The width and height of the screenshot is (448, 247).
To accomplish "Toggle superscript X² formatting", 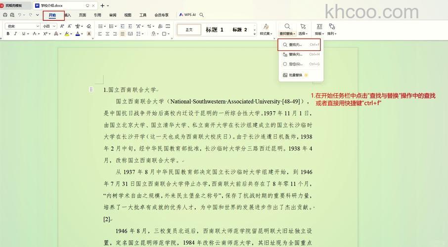I will coord(45,34).
